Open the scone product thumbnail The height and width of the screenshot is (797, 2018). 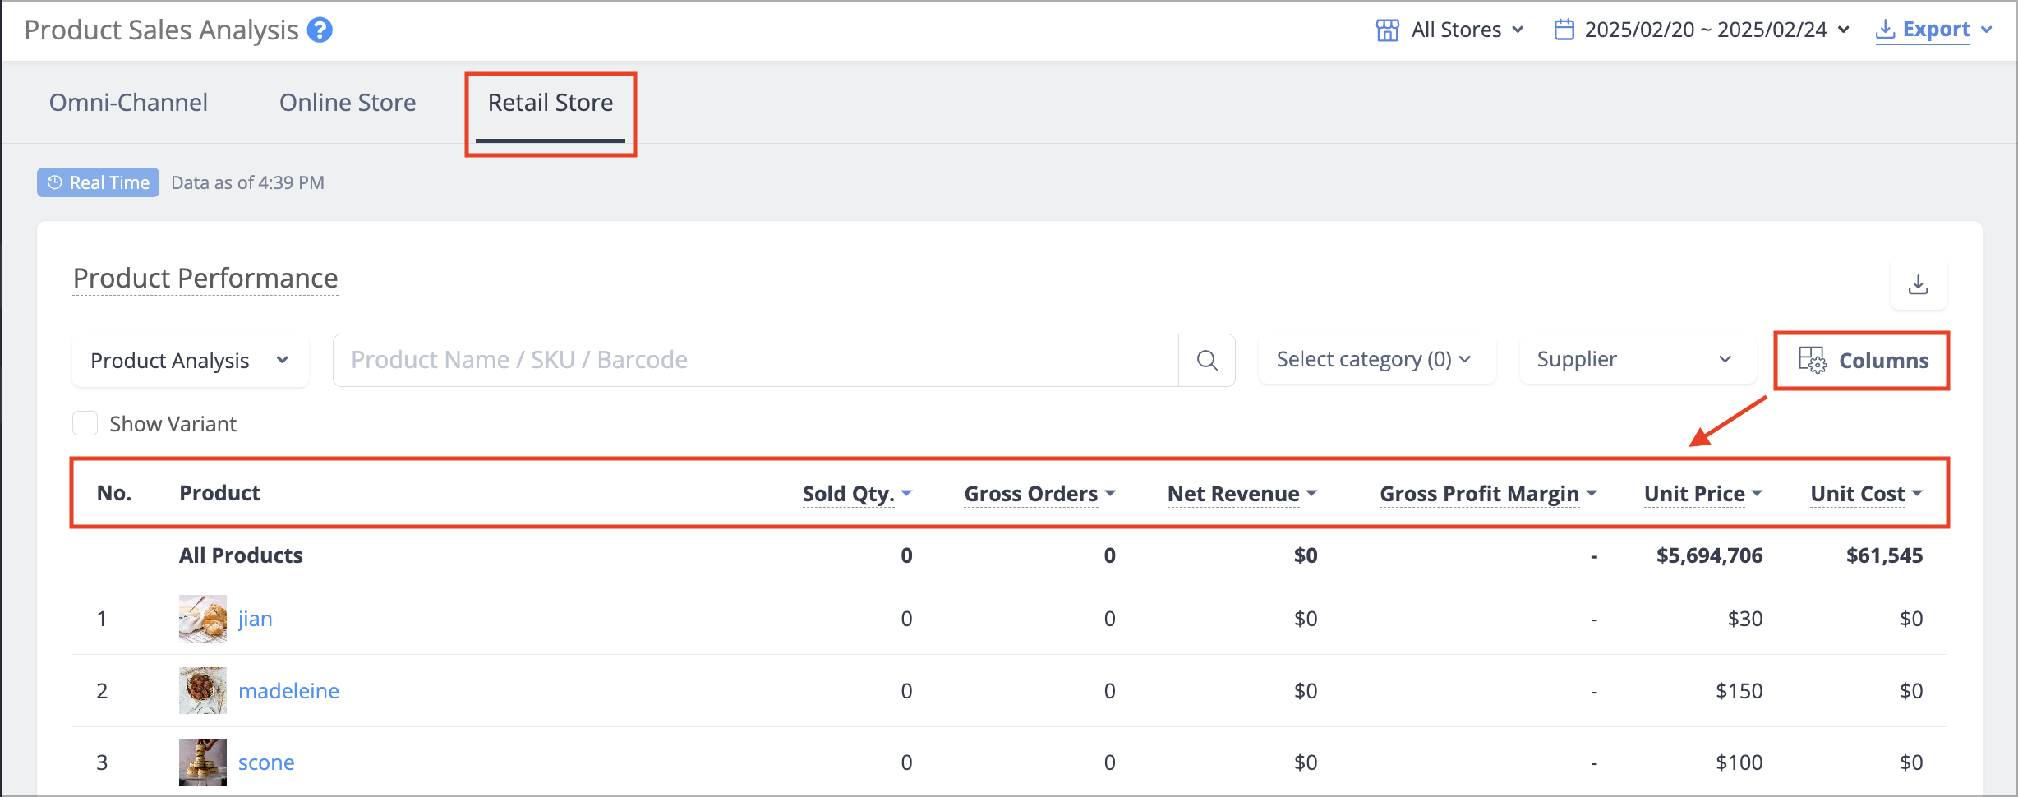[203, 762]
